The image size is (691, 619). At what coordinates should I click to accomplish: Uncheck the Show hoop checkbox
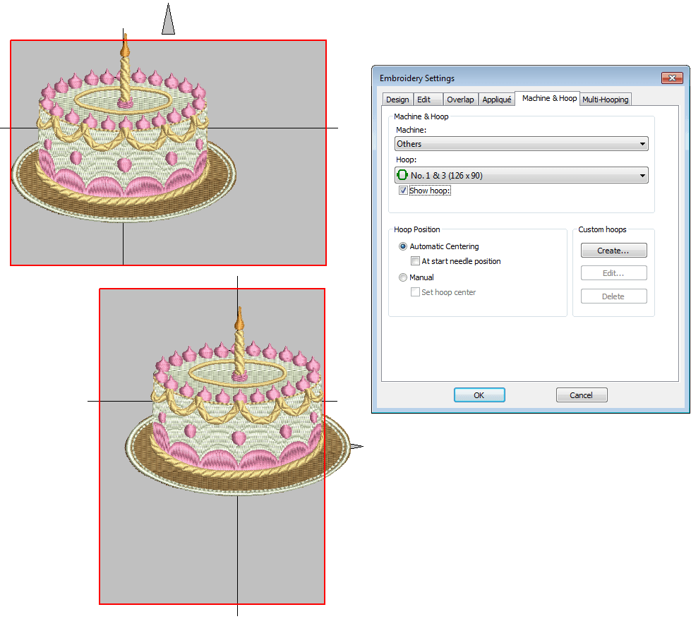(x=403, y=191)
